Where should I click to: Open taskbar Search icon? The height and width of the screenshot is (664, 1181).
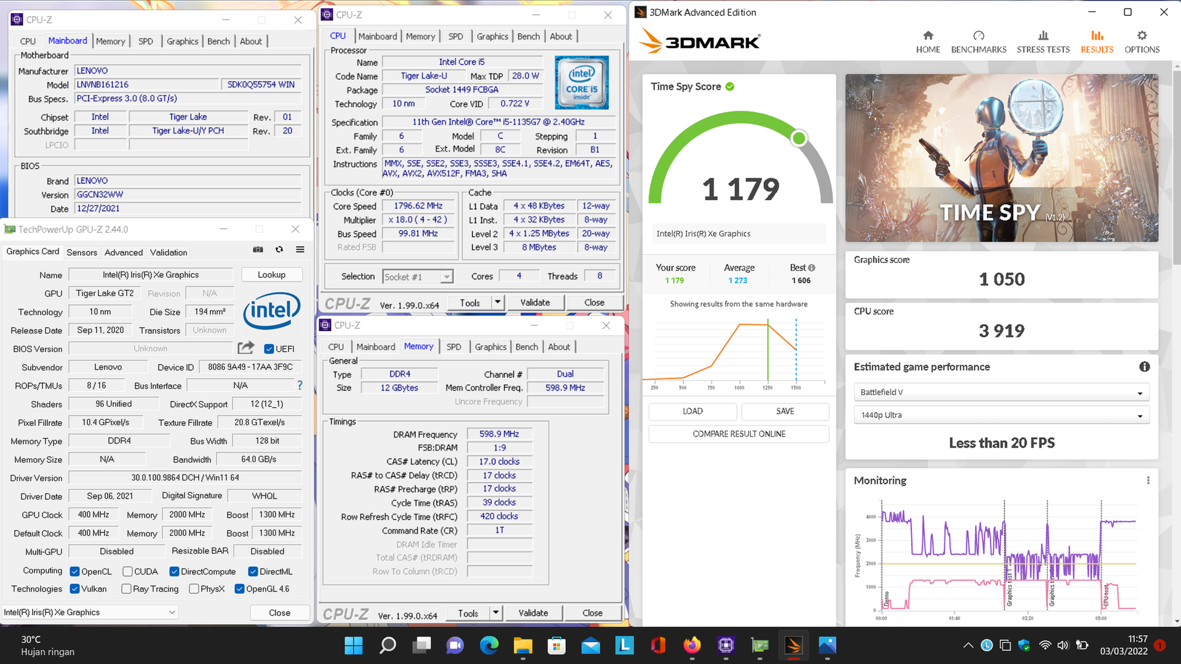388,646
